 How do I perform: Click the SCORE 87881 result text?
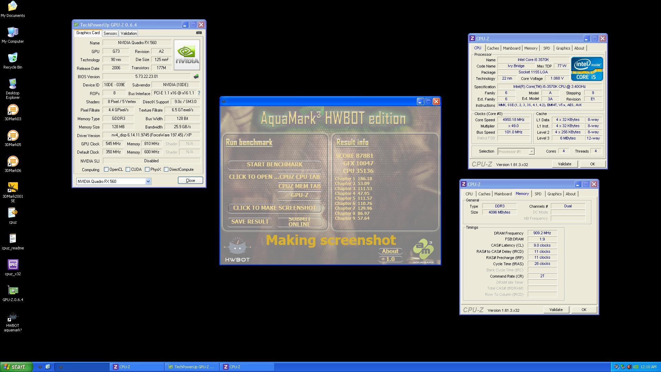coord(354,156)
